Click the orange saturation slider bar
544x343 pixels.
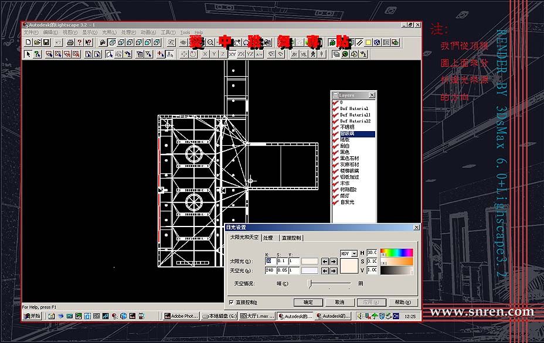tap(396, 261)
